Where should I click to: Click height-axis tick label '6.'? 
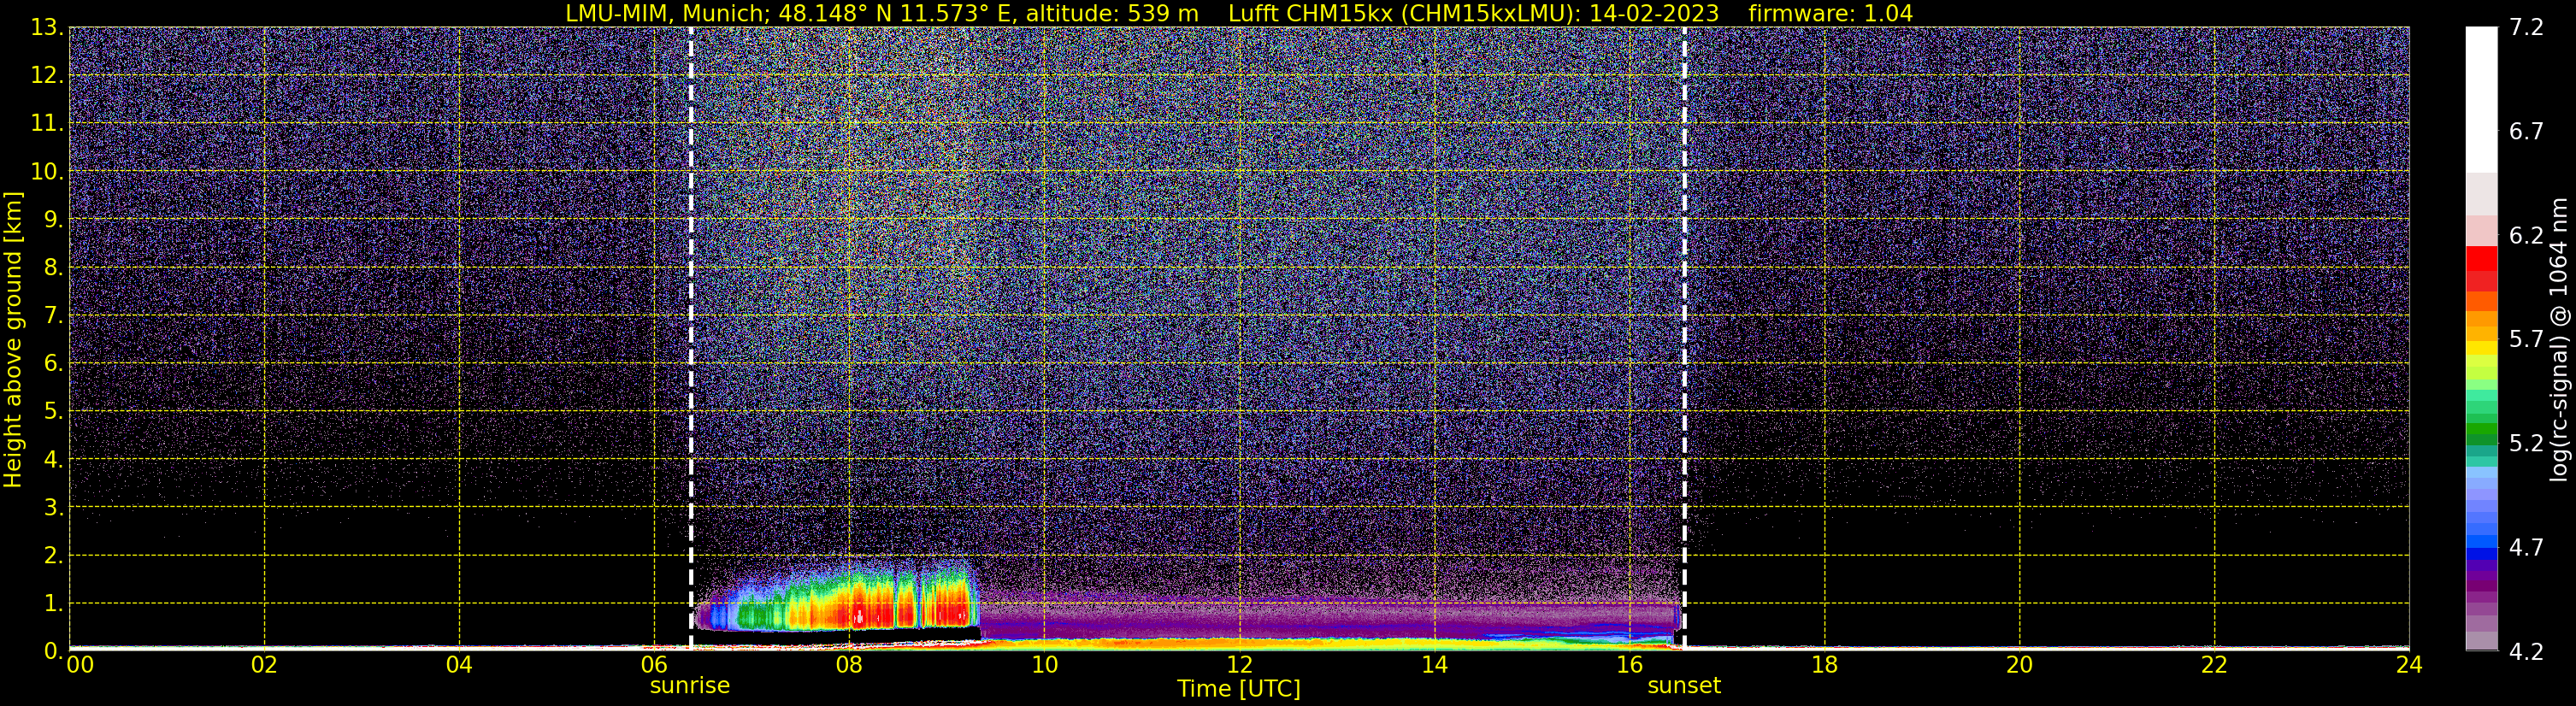tap(54, 363)
